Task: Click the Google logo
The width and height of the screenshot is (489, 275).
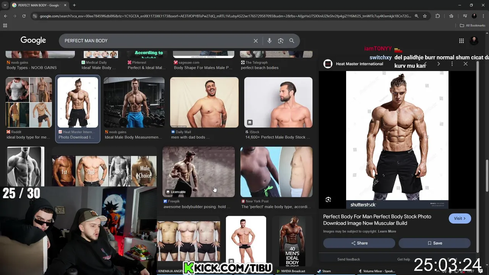Action: coord(33,40)
